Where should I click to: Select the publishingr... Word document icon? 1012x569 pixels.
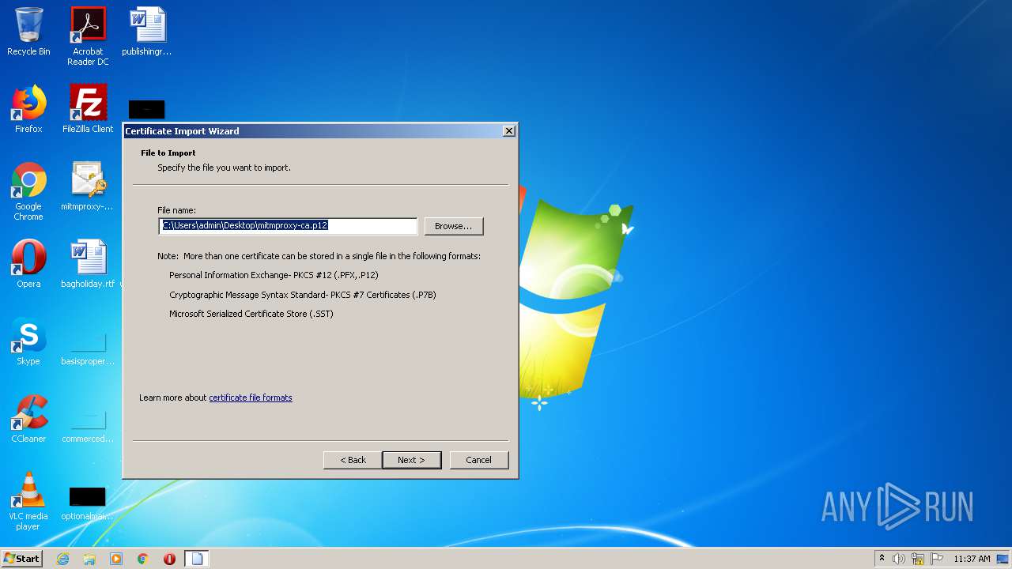point(147,32)
